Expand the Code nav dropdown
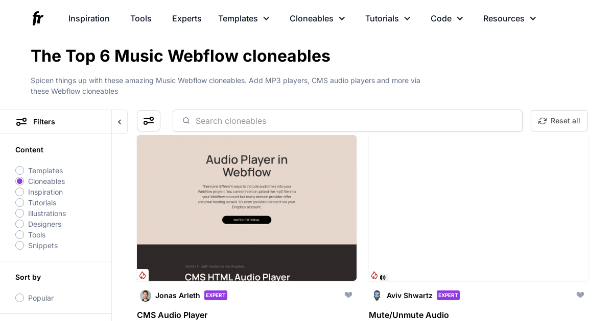613x321 pixels. point(447,18)
